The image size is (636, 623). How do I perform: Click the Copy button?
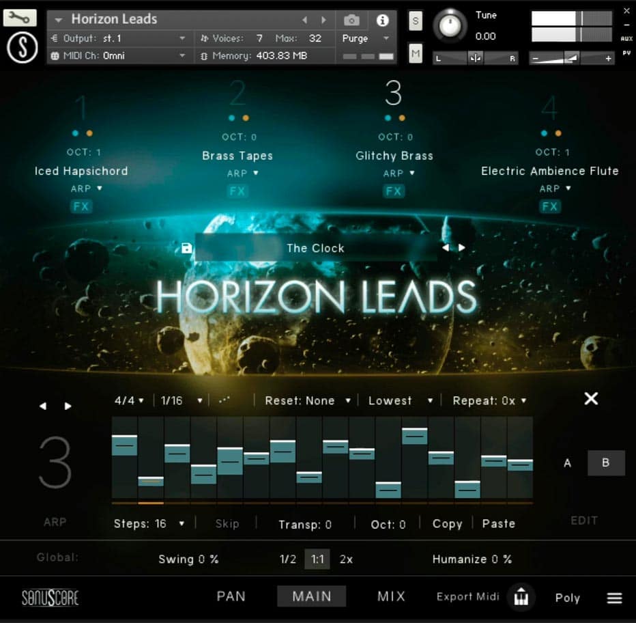[x=447, y=524]
